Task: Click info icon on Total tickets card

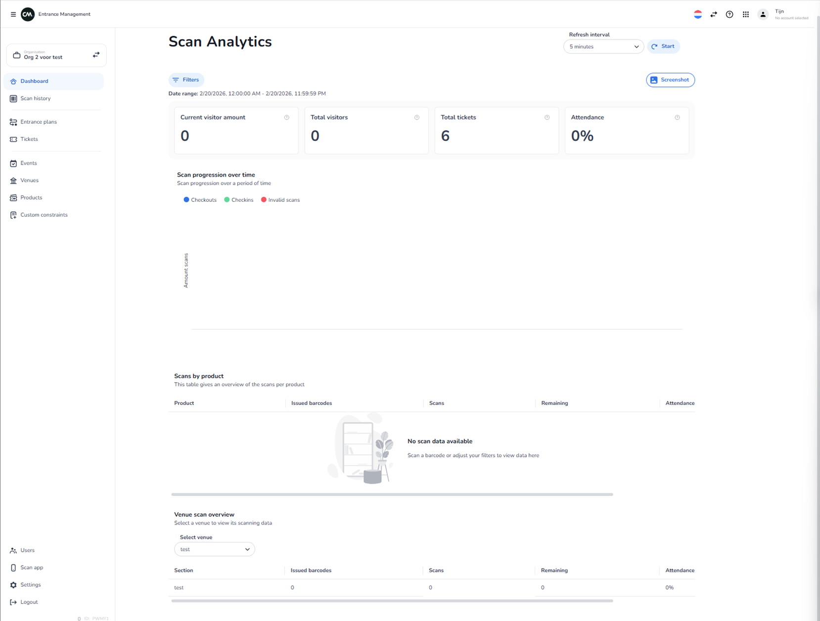Action: (x=547, y=118)
